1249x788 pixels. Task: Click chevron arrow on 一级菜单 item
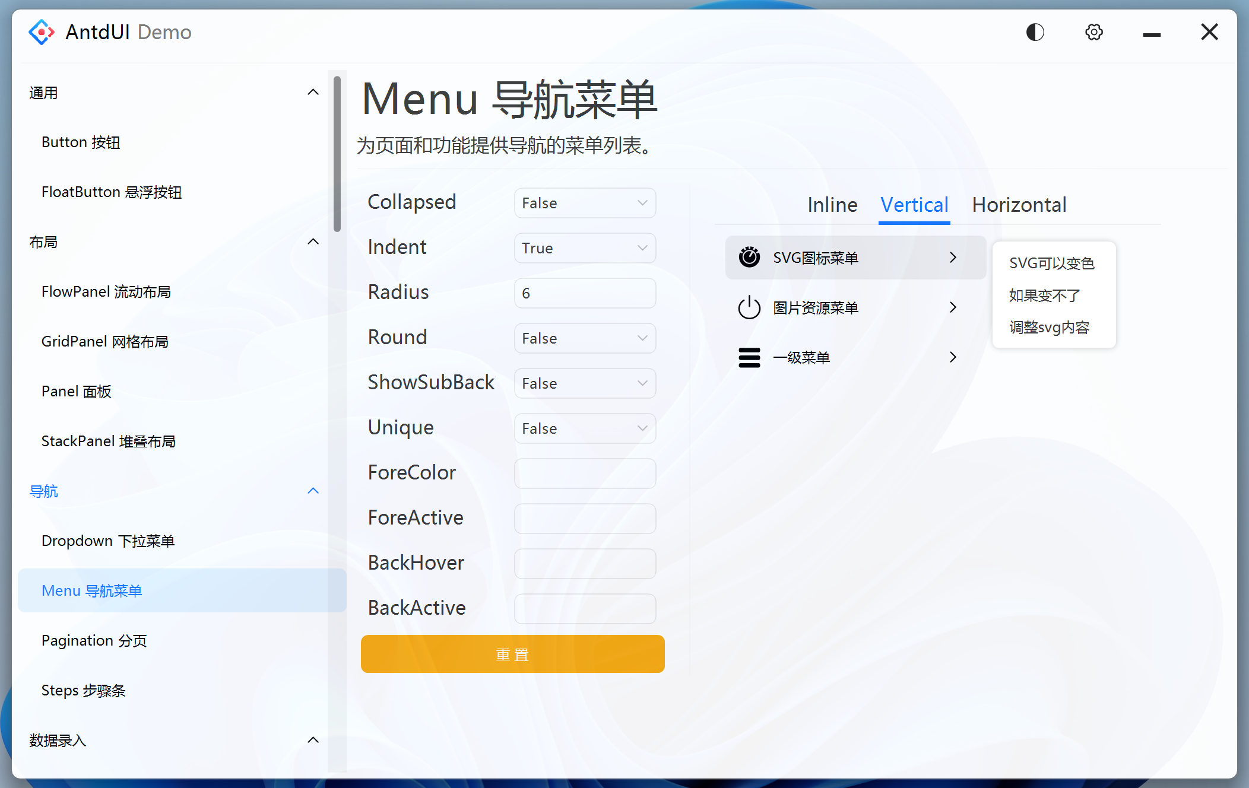pos(953,357)
